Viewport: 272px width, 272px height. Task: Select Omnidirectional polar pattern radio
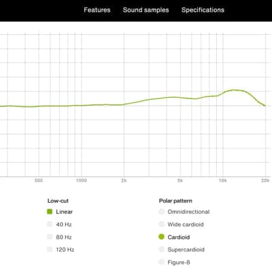161,211
